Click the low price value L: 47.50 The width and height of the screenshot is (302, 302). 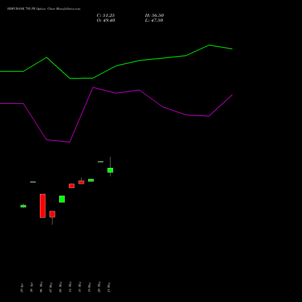[x=154, y=21]
